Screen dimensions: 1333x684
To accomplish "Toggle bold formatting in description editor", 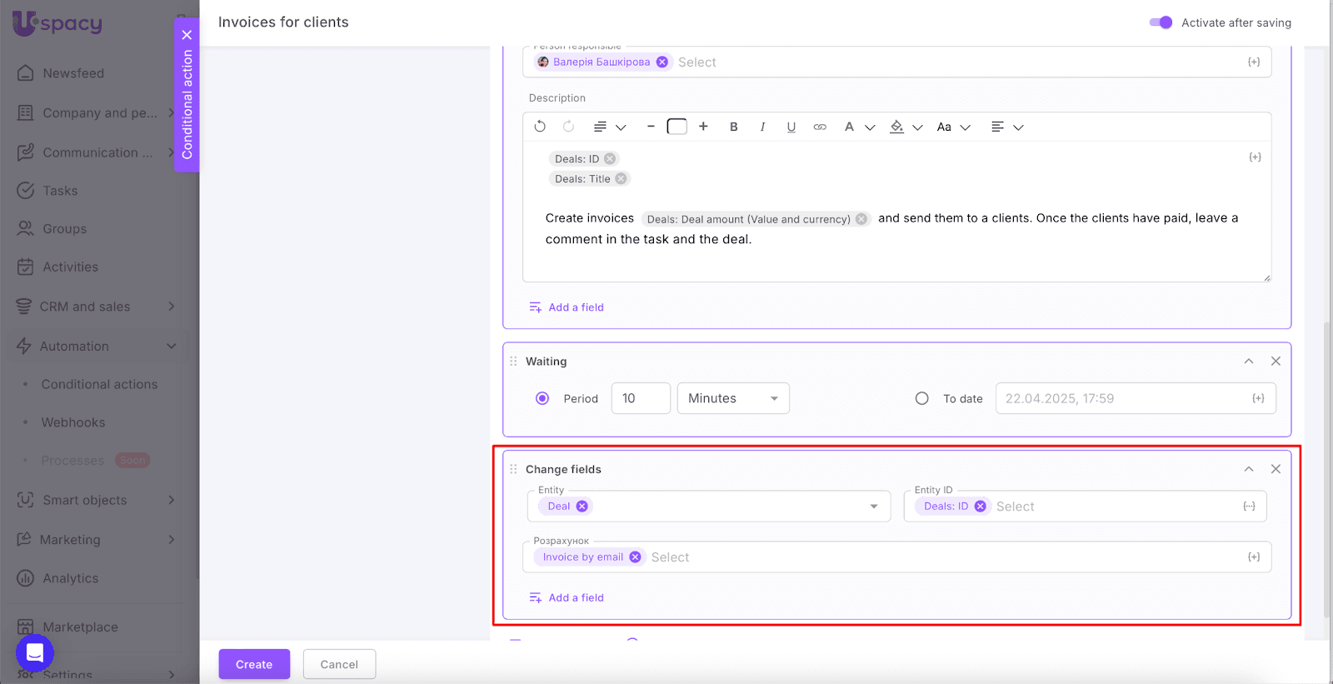I will tap(733, 127).
